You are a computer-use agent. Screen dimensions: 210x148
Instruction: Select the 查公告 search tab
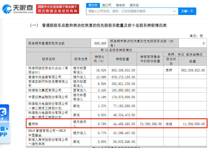93,5
